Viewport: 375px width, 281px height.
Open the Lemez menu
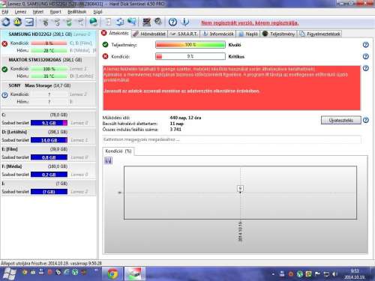(x=20, y=12)
